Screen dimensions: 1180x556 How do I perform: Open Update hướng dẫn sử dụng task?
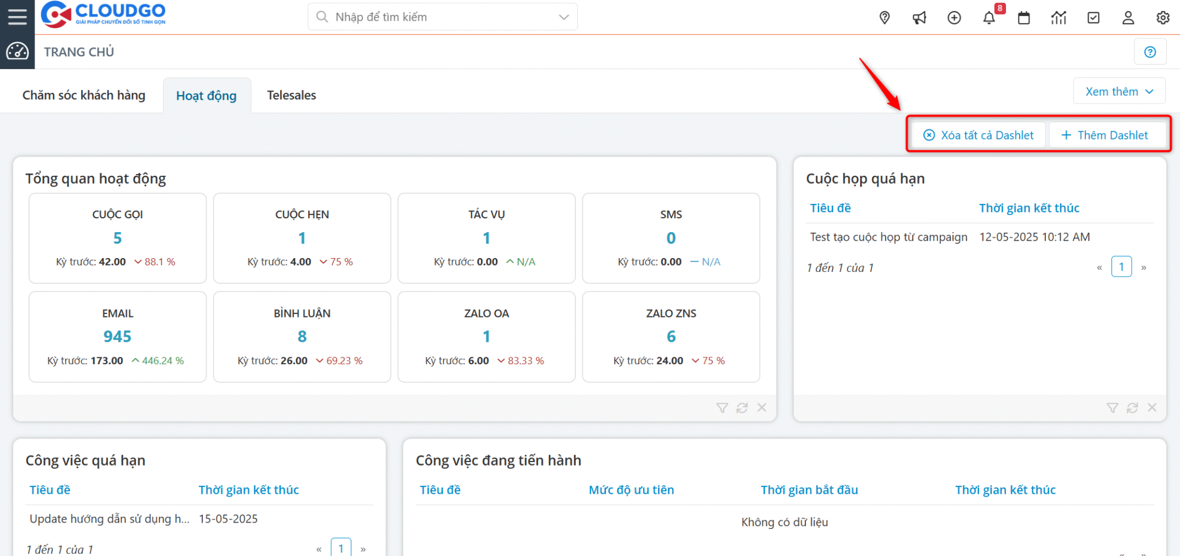pyautogui.click(x=109, y=519)
